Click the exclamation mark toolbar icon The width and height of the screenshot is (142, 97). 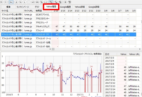(x=29, y=2)
